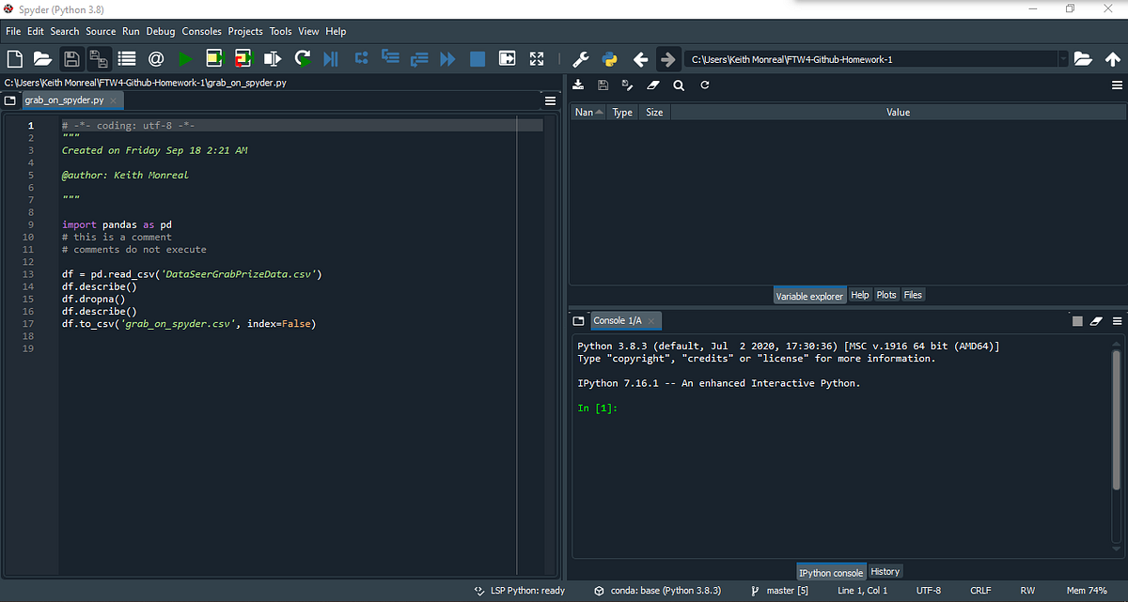Switch to the Plots tab

[x=885, y=294]
